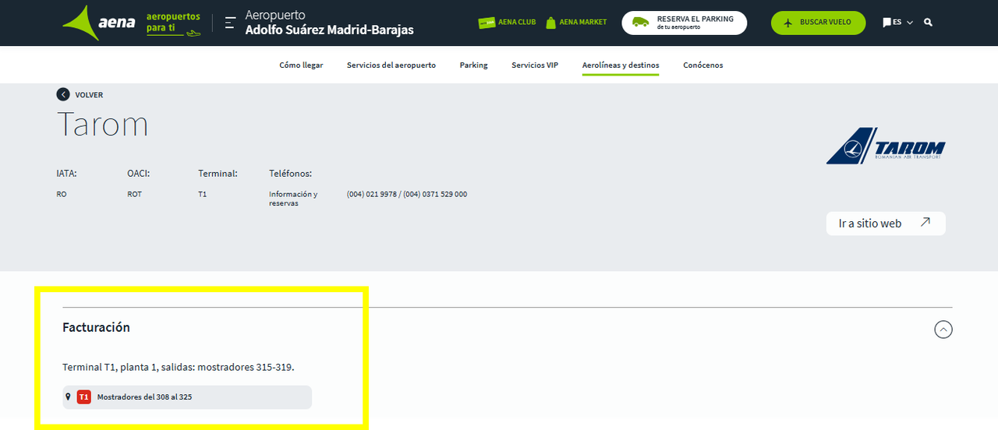This screenshot has width=998, height=430.
Task: Click the car icon in parking button
Action: (641, 23)
